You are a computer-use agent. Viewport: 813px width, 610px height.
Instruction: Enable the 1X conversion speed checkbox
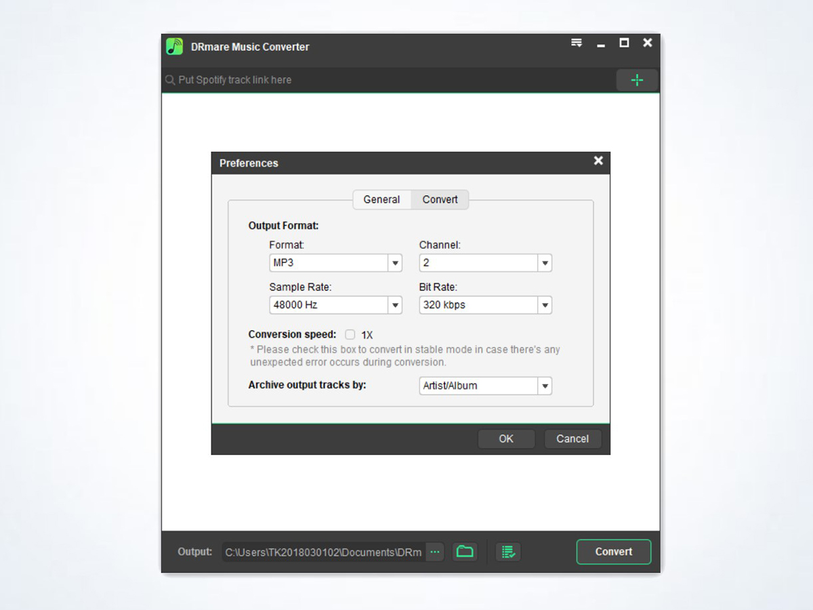coord(350,334)
